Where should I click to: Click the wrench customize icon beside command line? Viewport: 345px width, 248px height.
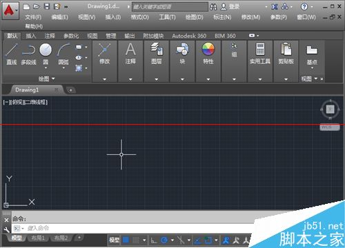coord(6,229)
